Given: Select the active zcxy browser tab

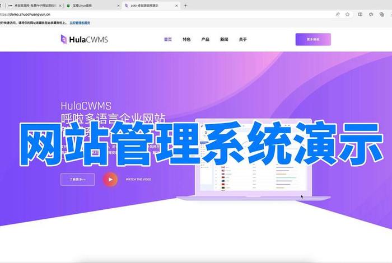Looking at the screenshot, I should tap(151, 6).
